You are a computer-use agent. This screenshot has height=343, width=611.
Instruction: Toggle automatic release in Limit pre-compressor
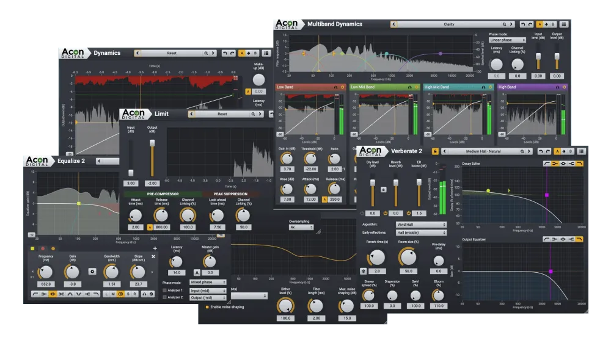(x=150, y=227)
